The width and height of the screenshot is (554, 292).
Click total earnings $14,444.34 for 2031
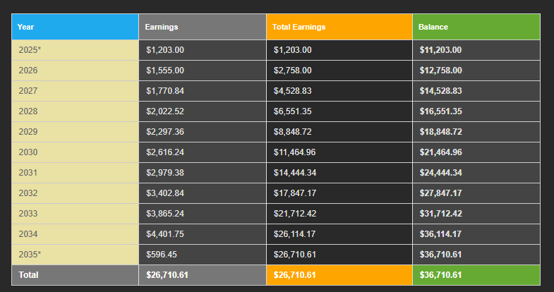339,173
